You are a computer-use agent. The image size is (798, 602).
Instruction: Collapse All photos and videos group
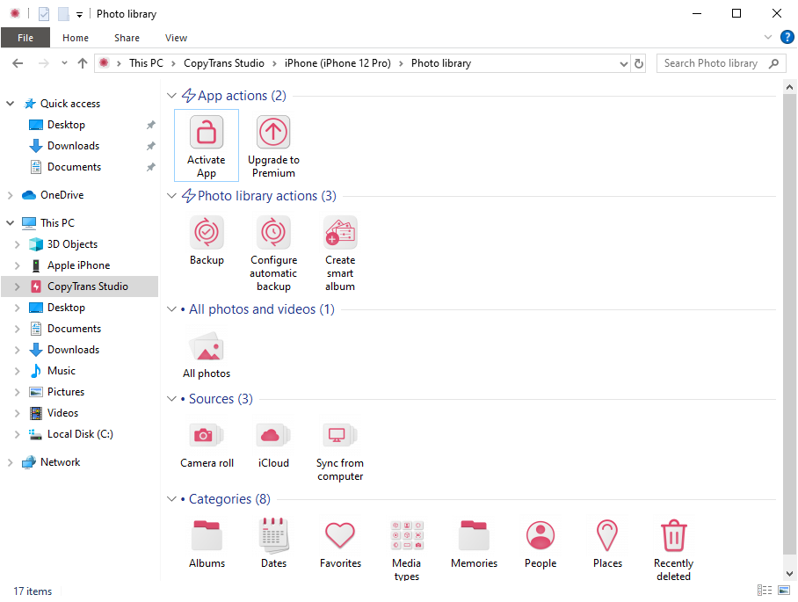pos(171,309)
